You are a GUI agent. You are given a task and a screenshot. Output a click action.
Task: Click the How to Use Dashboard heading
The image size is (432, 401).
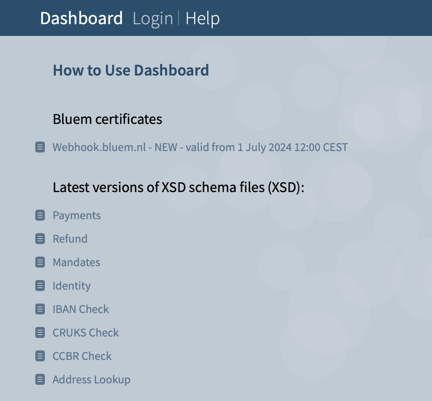coord(131,70)
